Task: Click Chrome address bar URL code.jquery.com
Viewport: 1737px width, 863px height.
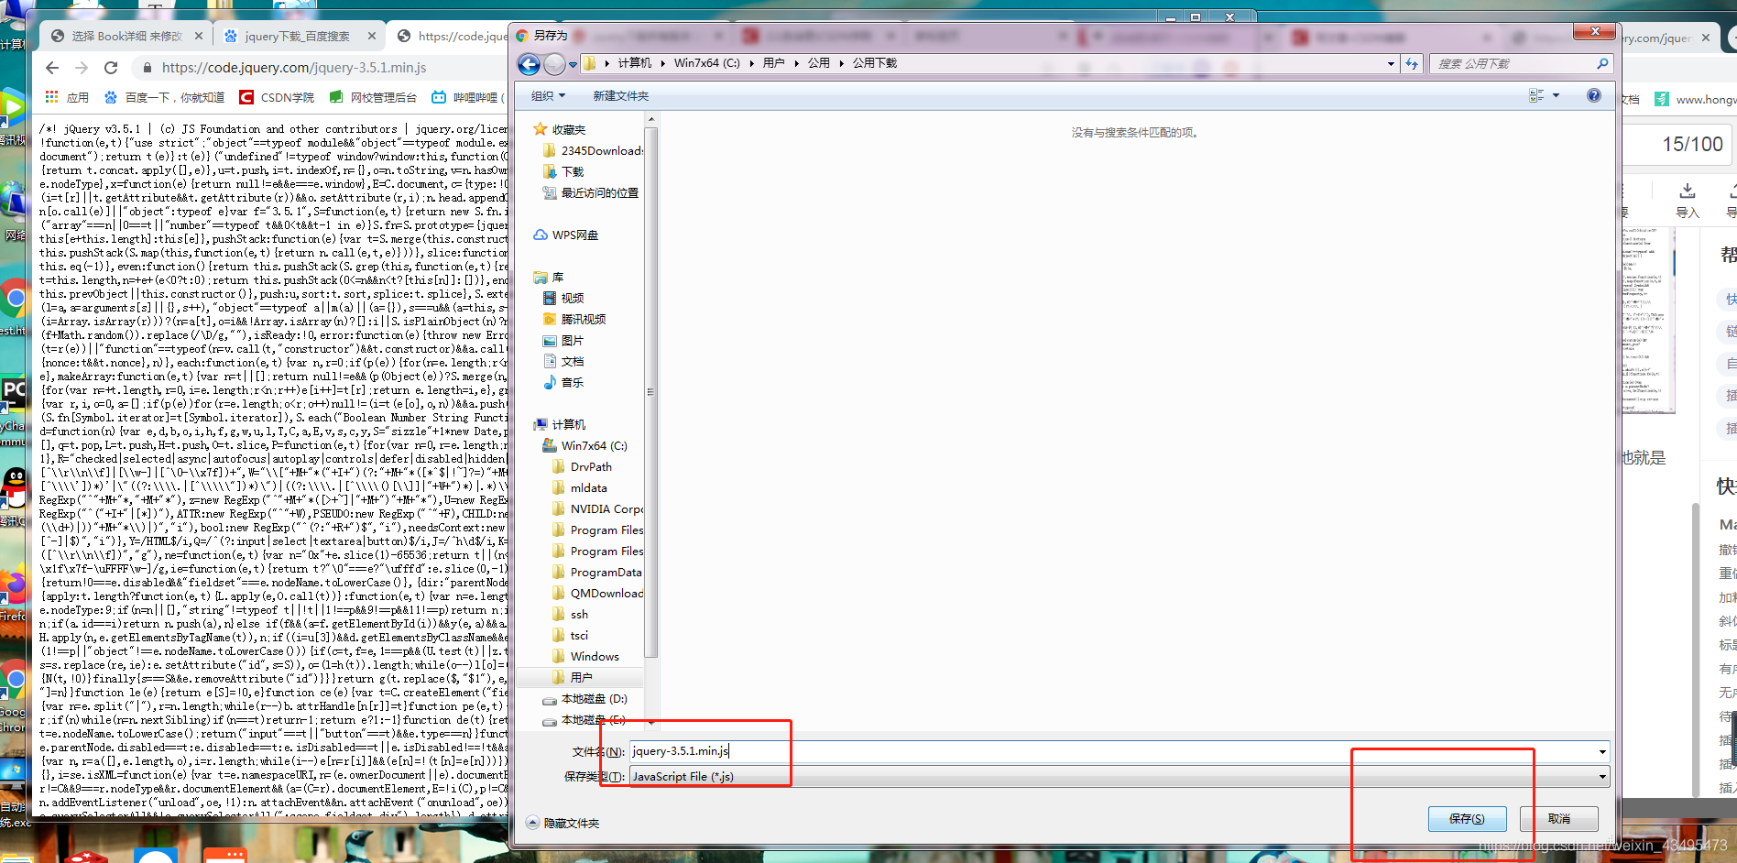Action: tap(294, 68)
